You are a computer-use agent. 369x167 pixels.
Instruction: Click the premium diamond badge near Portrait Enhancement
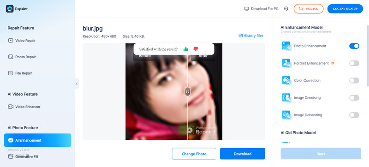pos(333,63)
